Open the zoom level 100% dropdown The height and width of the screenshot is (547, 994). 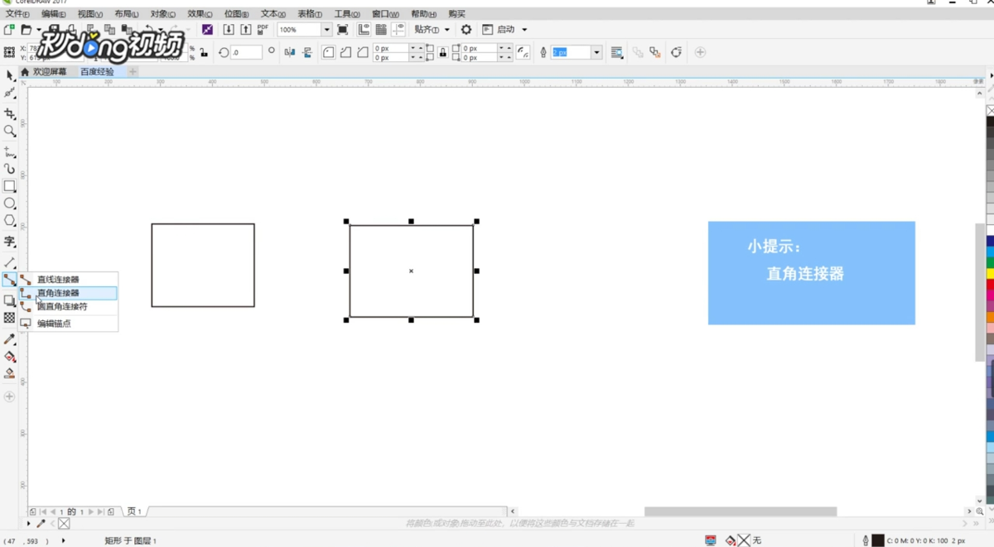326,30
